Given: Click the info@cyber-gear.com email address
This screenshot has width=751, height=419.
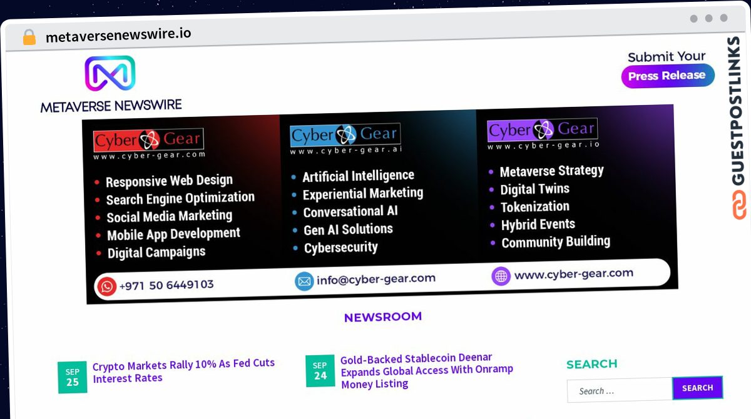Looking at the screenshot, I should pos(376,280).
